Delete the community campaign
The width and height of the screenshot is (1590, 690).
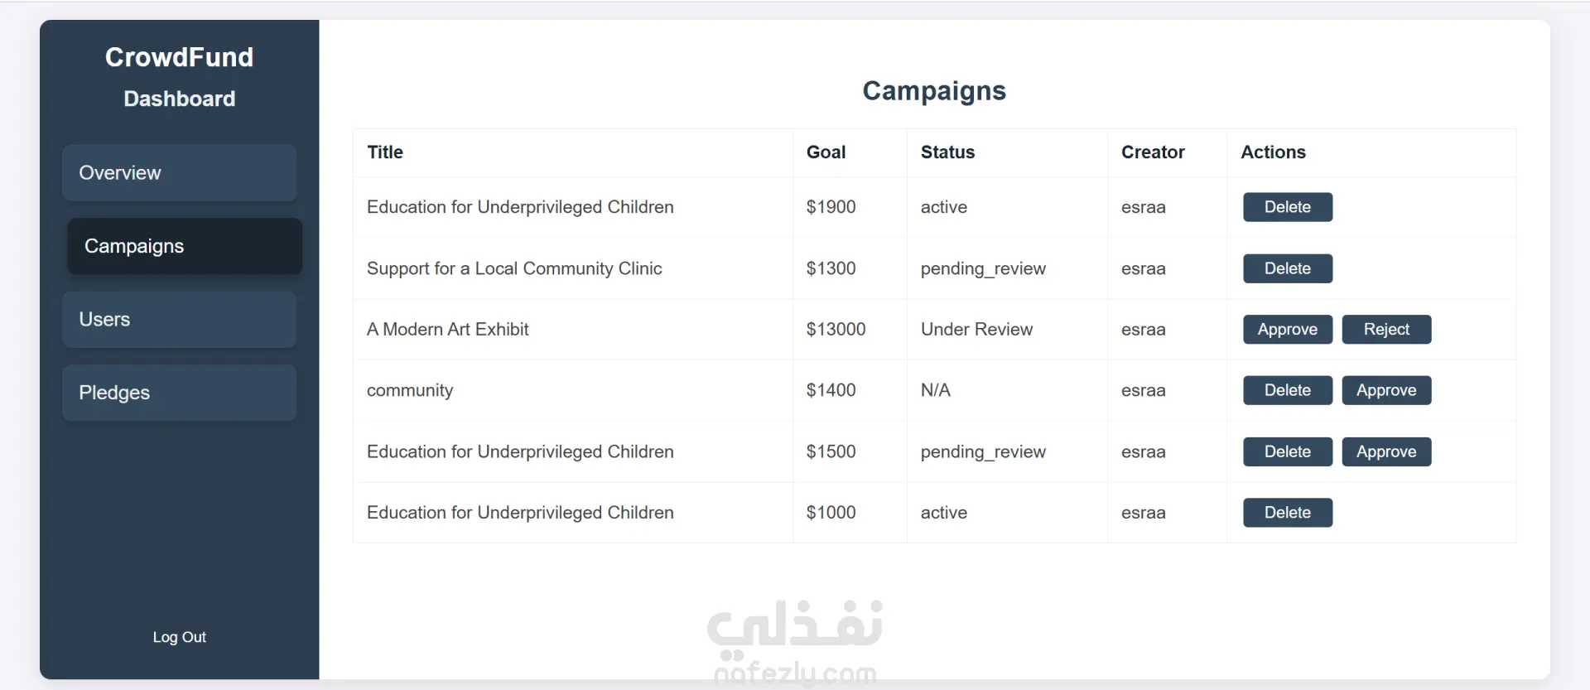pos(1287,390)
